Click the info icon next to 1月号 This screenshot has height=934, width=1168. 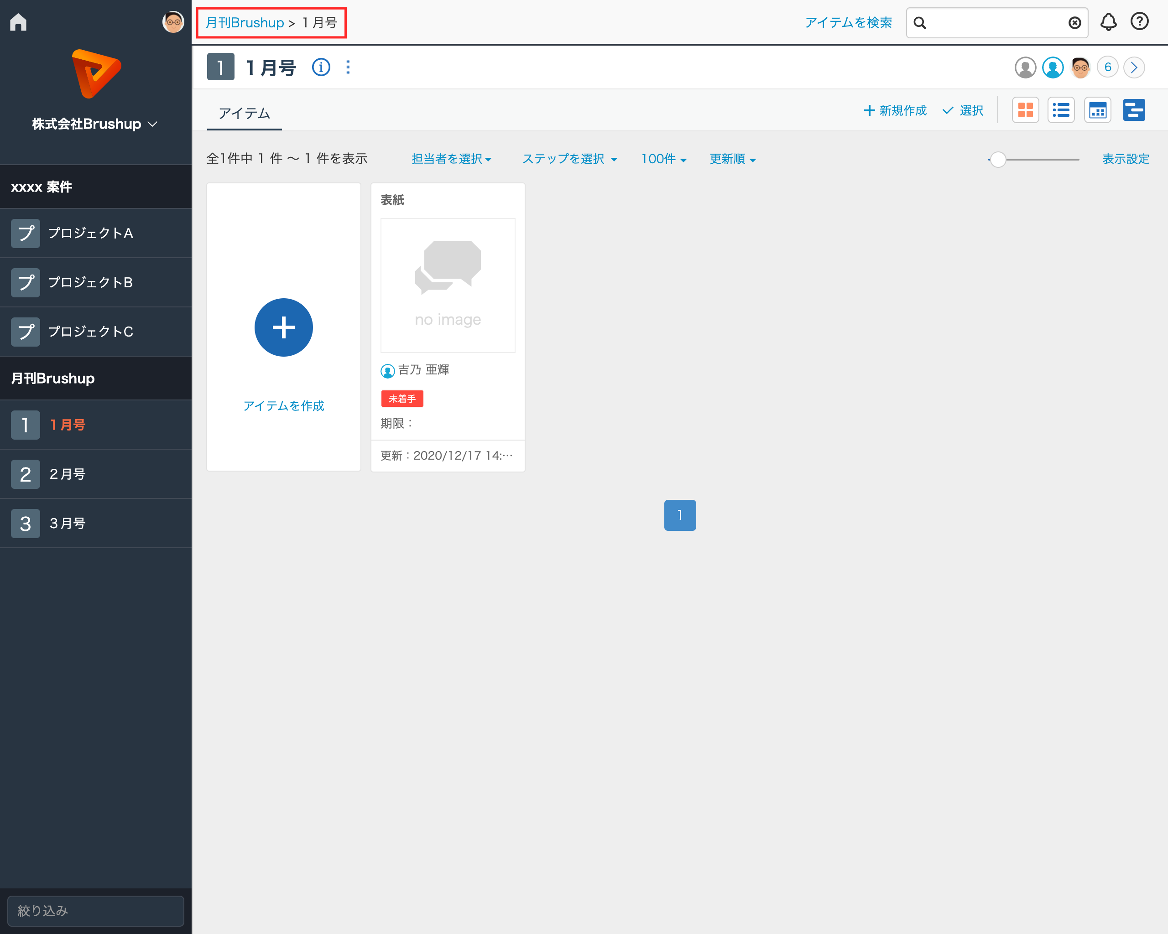pyautogui.click(x=321, y=67)
